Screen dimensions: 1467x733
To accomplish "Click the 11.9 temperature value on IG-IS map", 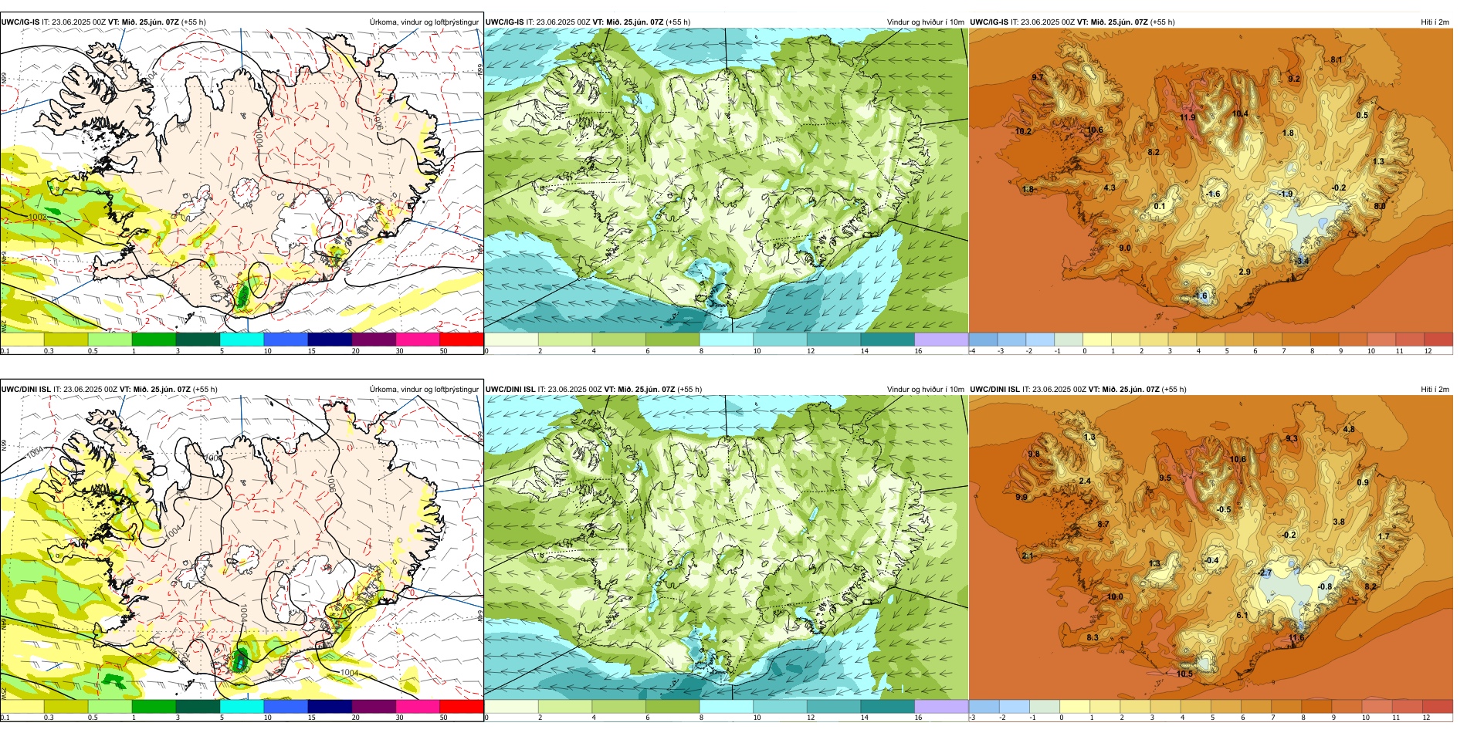I will (1187, 118).
